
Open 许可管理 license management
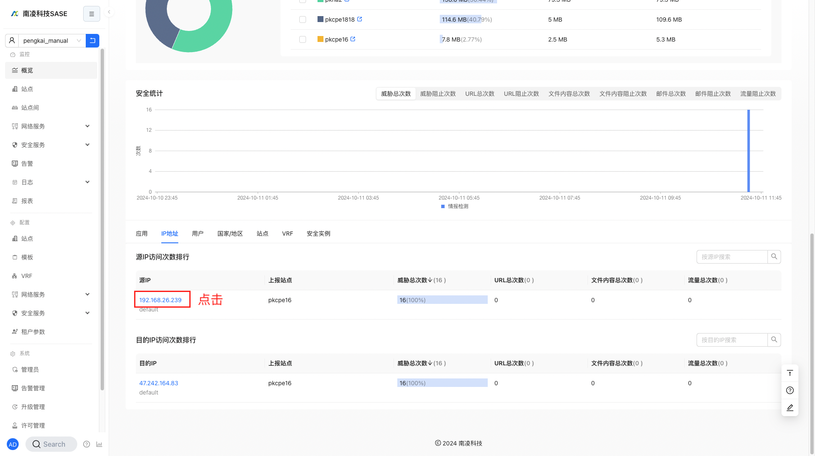[x=51, y=425]
